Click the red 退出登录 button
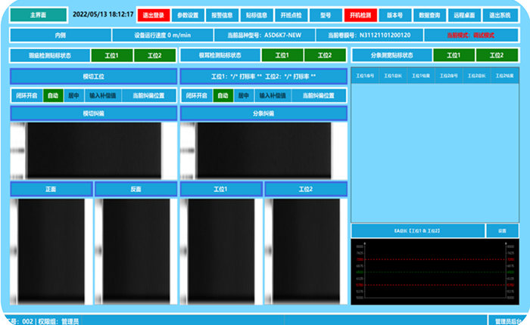Viewport: 530px width, 325px height. tap(154, 14)
